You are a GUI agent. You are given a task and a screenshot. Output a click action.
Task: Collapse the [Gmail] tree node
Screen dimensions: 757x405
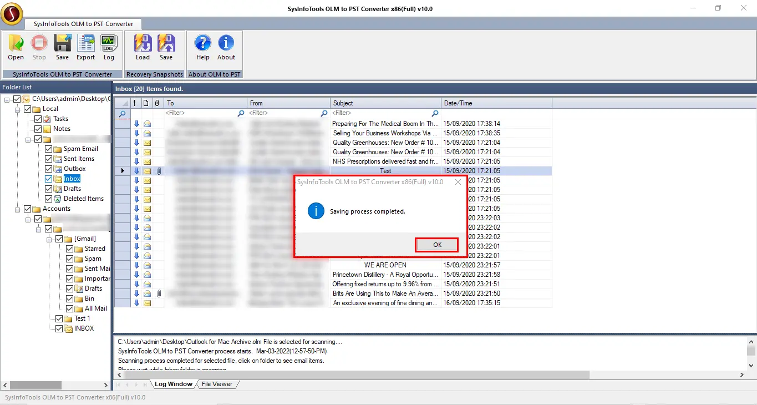(50, 239)
